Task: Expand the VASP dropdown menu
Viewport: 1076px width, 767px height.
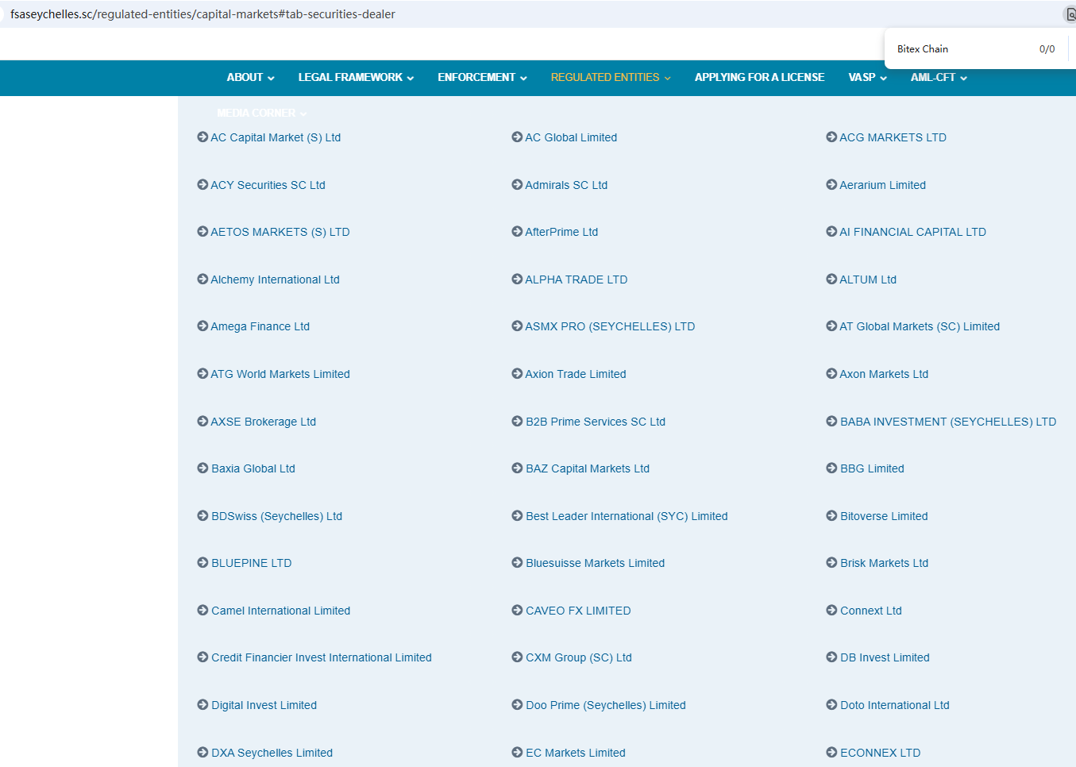Action: (867, 77)
